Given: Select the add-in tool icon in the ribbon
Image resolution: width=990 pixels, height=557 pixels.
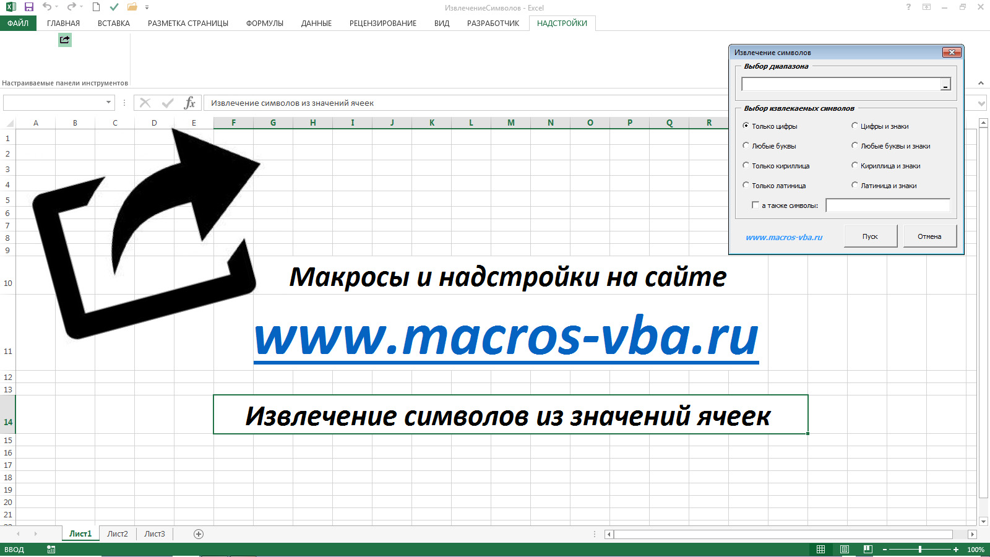Looking at the screenshot, I should (64, 40).
